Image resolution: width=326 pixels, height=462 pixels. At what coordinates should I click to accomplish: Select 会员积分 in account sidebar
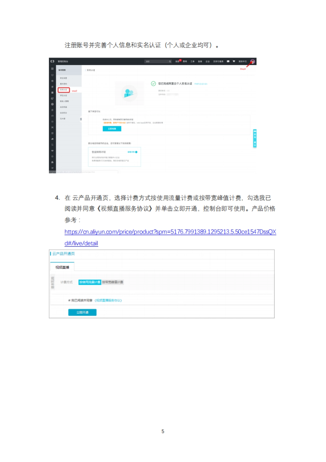click(64, 113)
